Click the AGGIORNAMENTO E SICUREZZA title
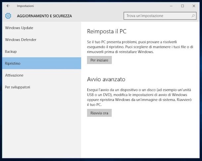 [44, 16]
